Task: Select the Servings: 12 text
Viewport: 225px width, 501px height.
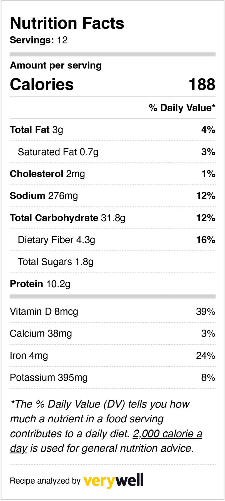Action: click(39, 40)
